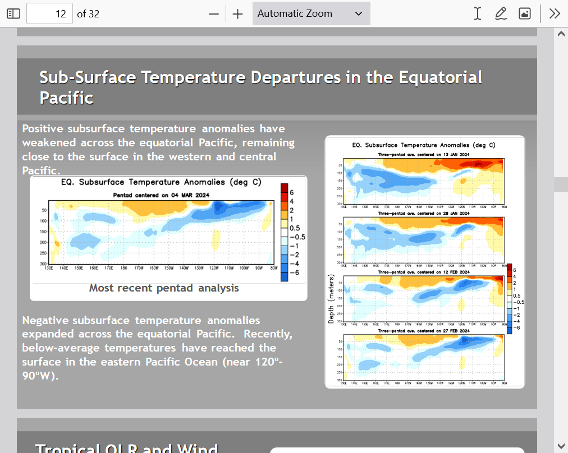The width and height of the screenshot is (568, 453).
Task: Click the right panel 'EQ. Subsurface Temperature Anomalies' title
Action: (423, 145)
